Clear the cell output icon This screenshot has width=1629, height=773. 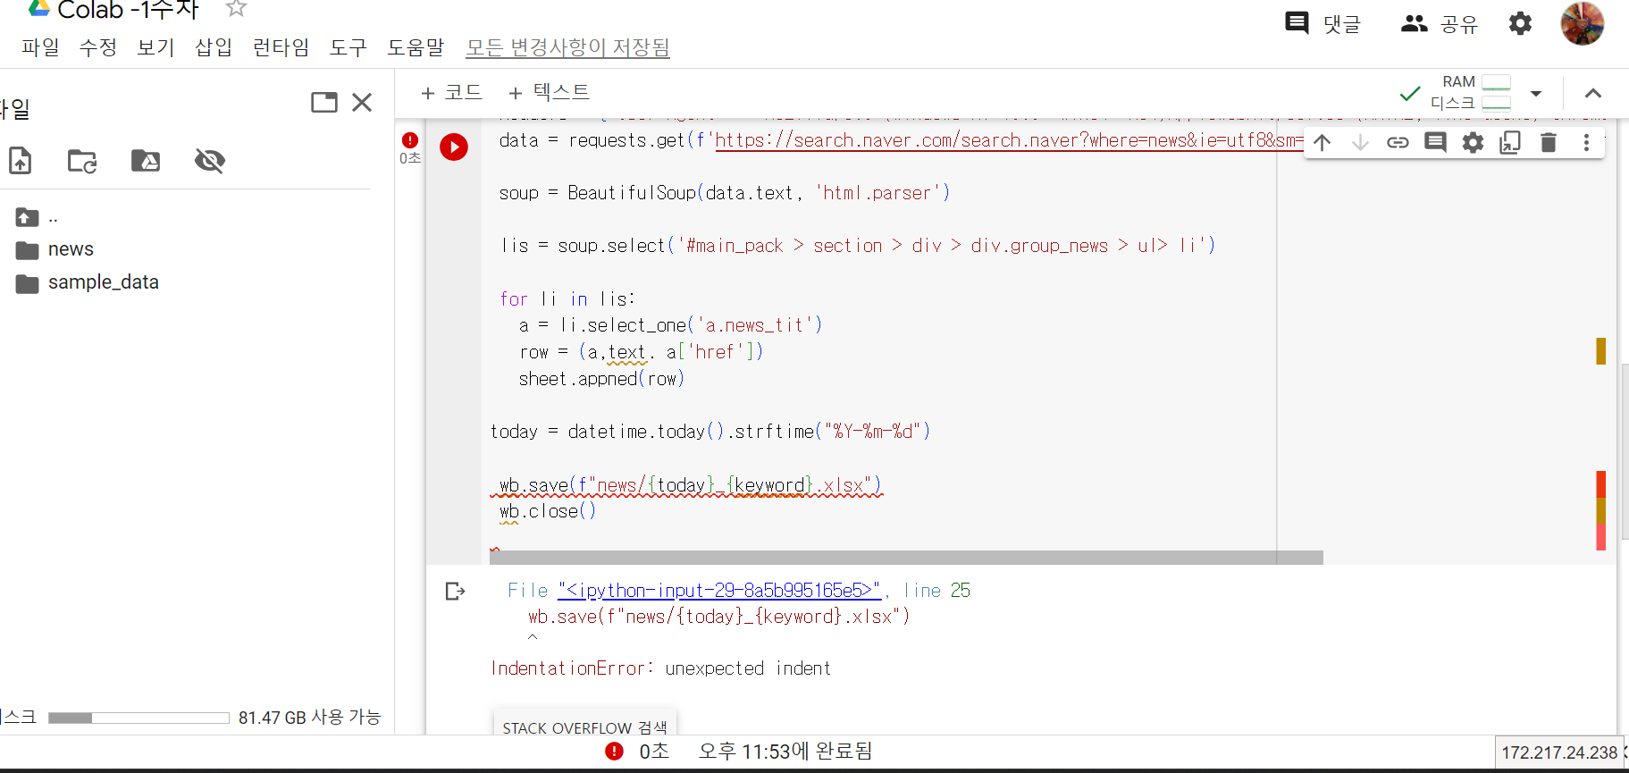pos(455,591)
